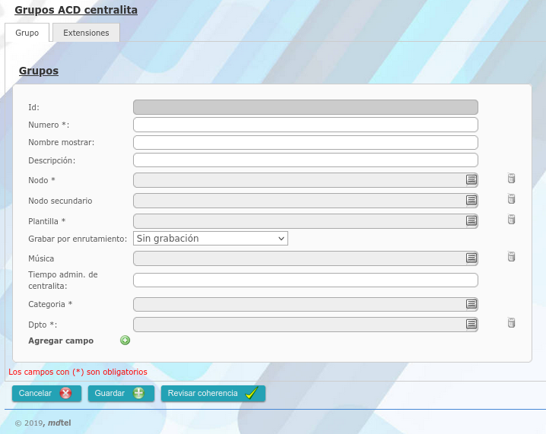Image resolution: width=546 pixels, height=434 pixels.
Task: Focus the Descripción input field
Action: click(x=306, y=160)
